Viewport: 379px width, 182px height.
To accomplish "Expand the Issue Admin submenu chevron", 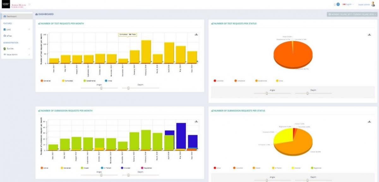I will (x=29, y=55).
